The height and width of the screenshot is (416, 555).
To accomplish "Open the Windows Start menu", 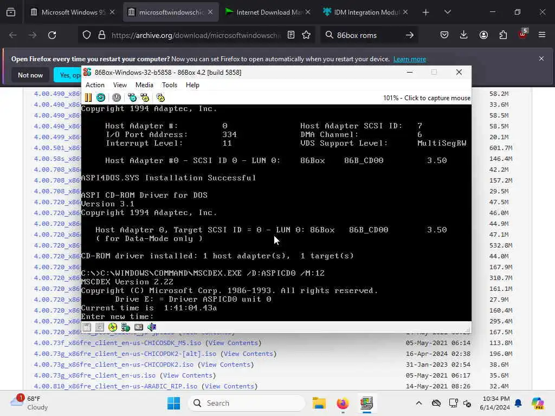I will (173, 403).
